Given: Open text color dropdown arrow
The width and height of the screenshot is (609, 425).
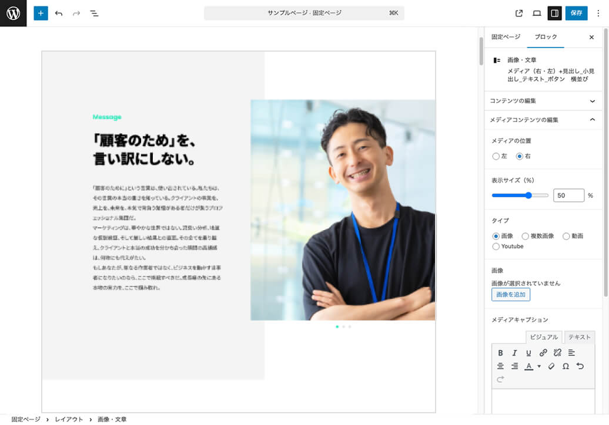Looking at the screenshot, I should pyautogui.click(x=539, y=366).
